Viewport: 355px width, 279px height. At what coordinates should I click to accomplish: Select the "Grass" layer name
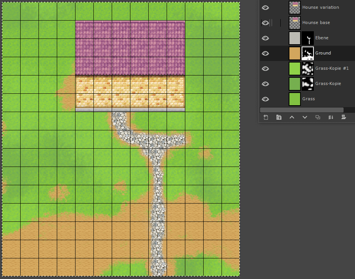(308, 99)
